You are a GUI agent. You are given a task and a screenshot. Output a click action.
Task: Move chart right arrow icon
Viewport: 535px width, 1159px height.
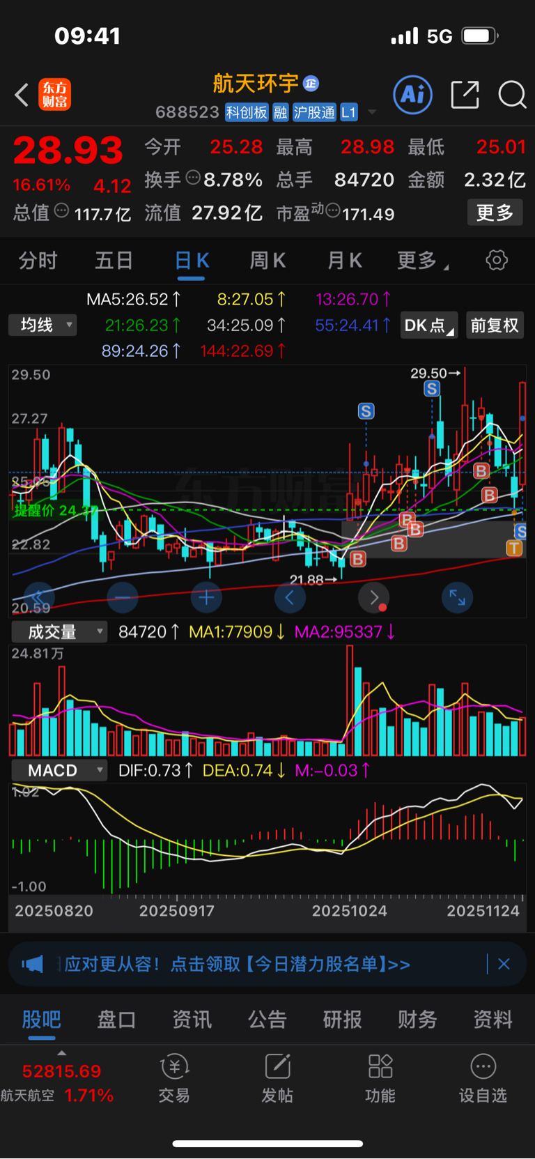pos(374,597)
